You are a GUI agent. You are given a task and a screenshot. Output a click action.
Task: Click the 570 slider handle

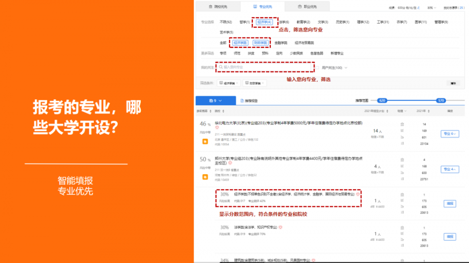(x=441, y=101)
